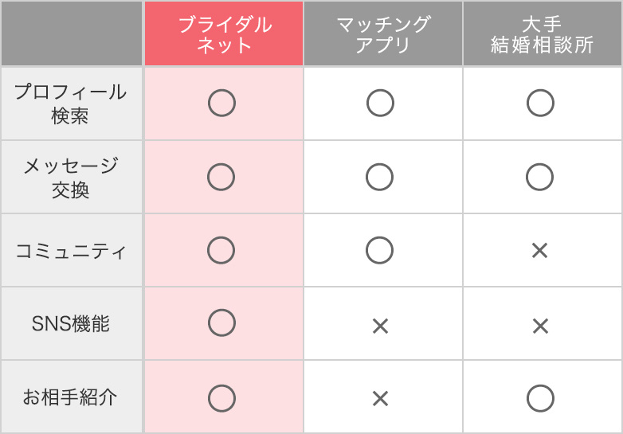Select the コミュニティ row label
This screenshot has width=623, height=434.
pos(71,252)
